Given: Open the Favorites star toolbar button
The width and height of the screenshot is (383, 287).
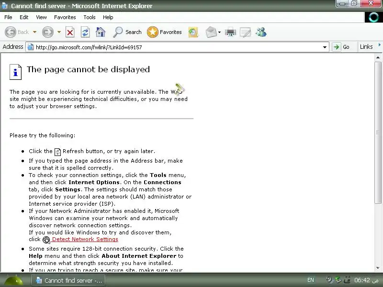Looking at the screenshot, I should [164, 32].
